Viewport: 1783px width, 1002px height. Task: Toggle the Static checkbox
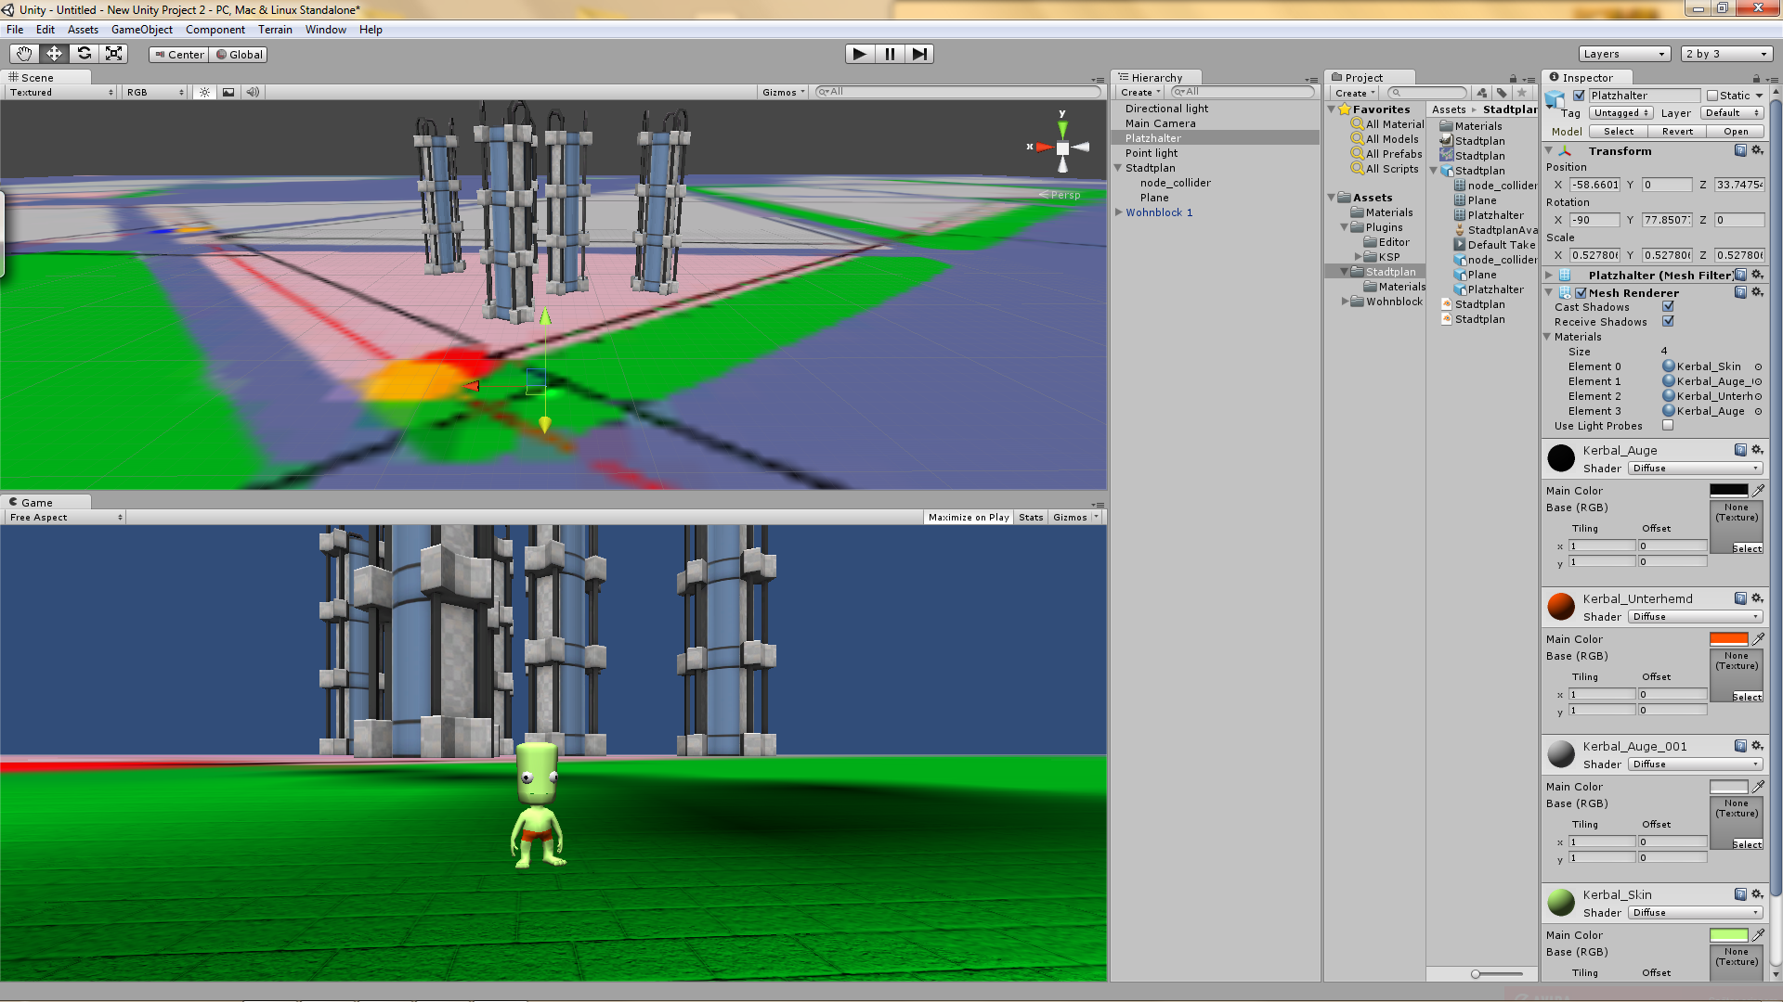[1712, 96]
